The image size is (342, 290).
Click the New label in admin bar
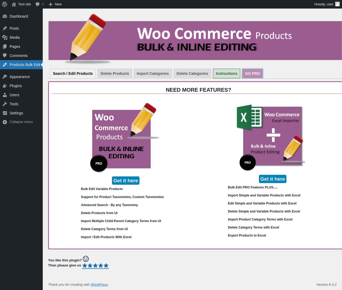click(58, 4)
